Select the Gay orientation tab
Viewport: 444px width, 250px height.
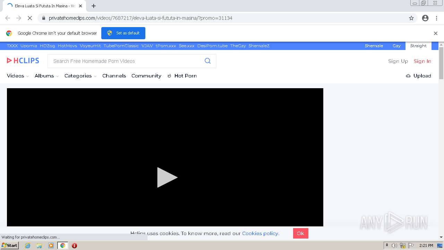click(x=396, y=46)
